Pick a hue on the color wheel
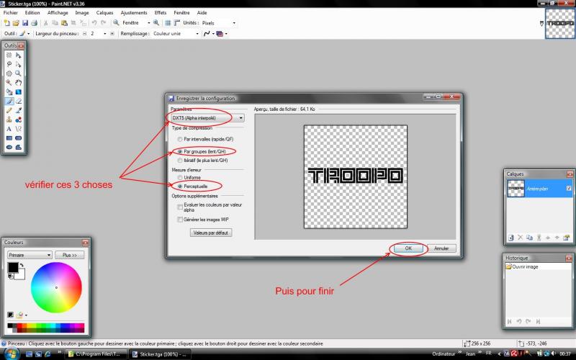 56,287
